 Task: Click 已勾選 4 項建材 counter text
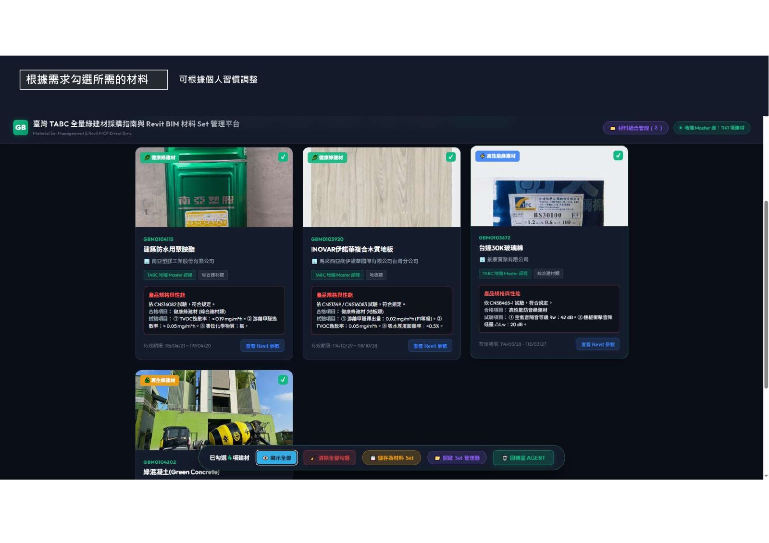coord(229,458)
